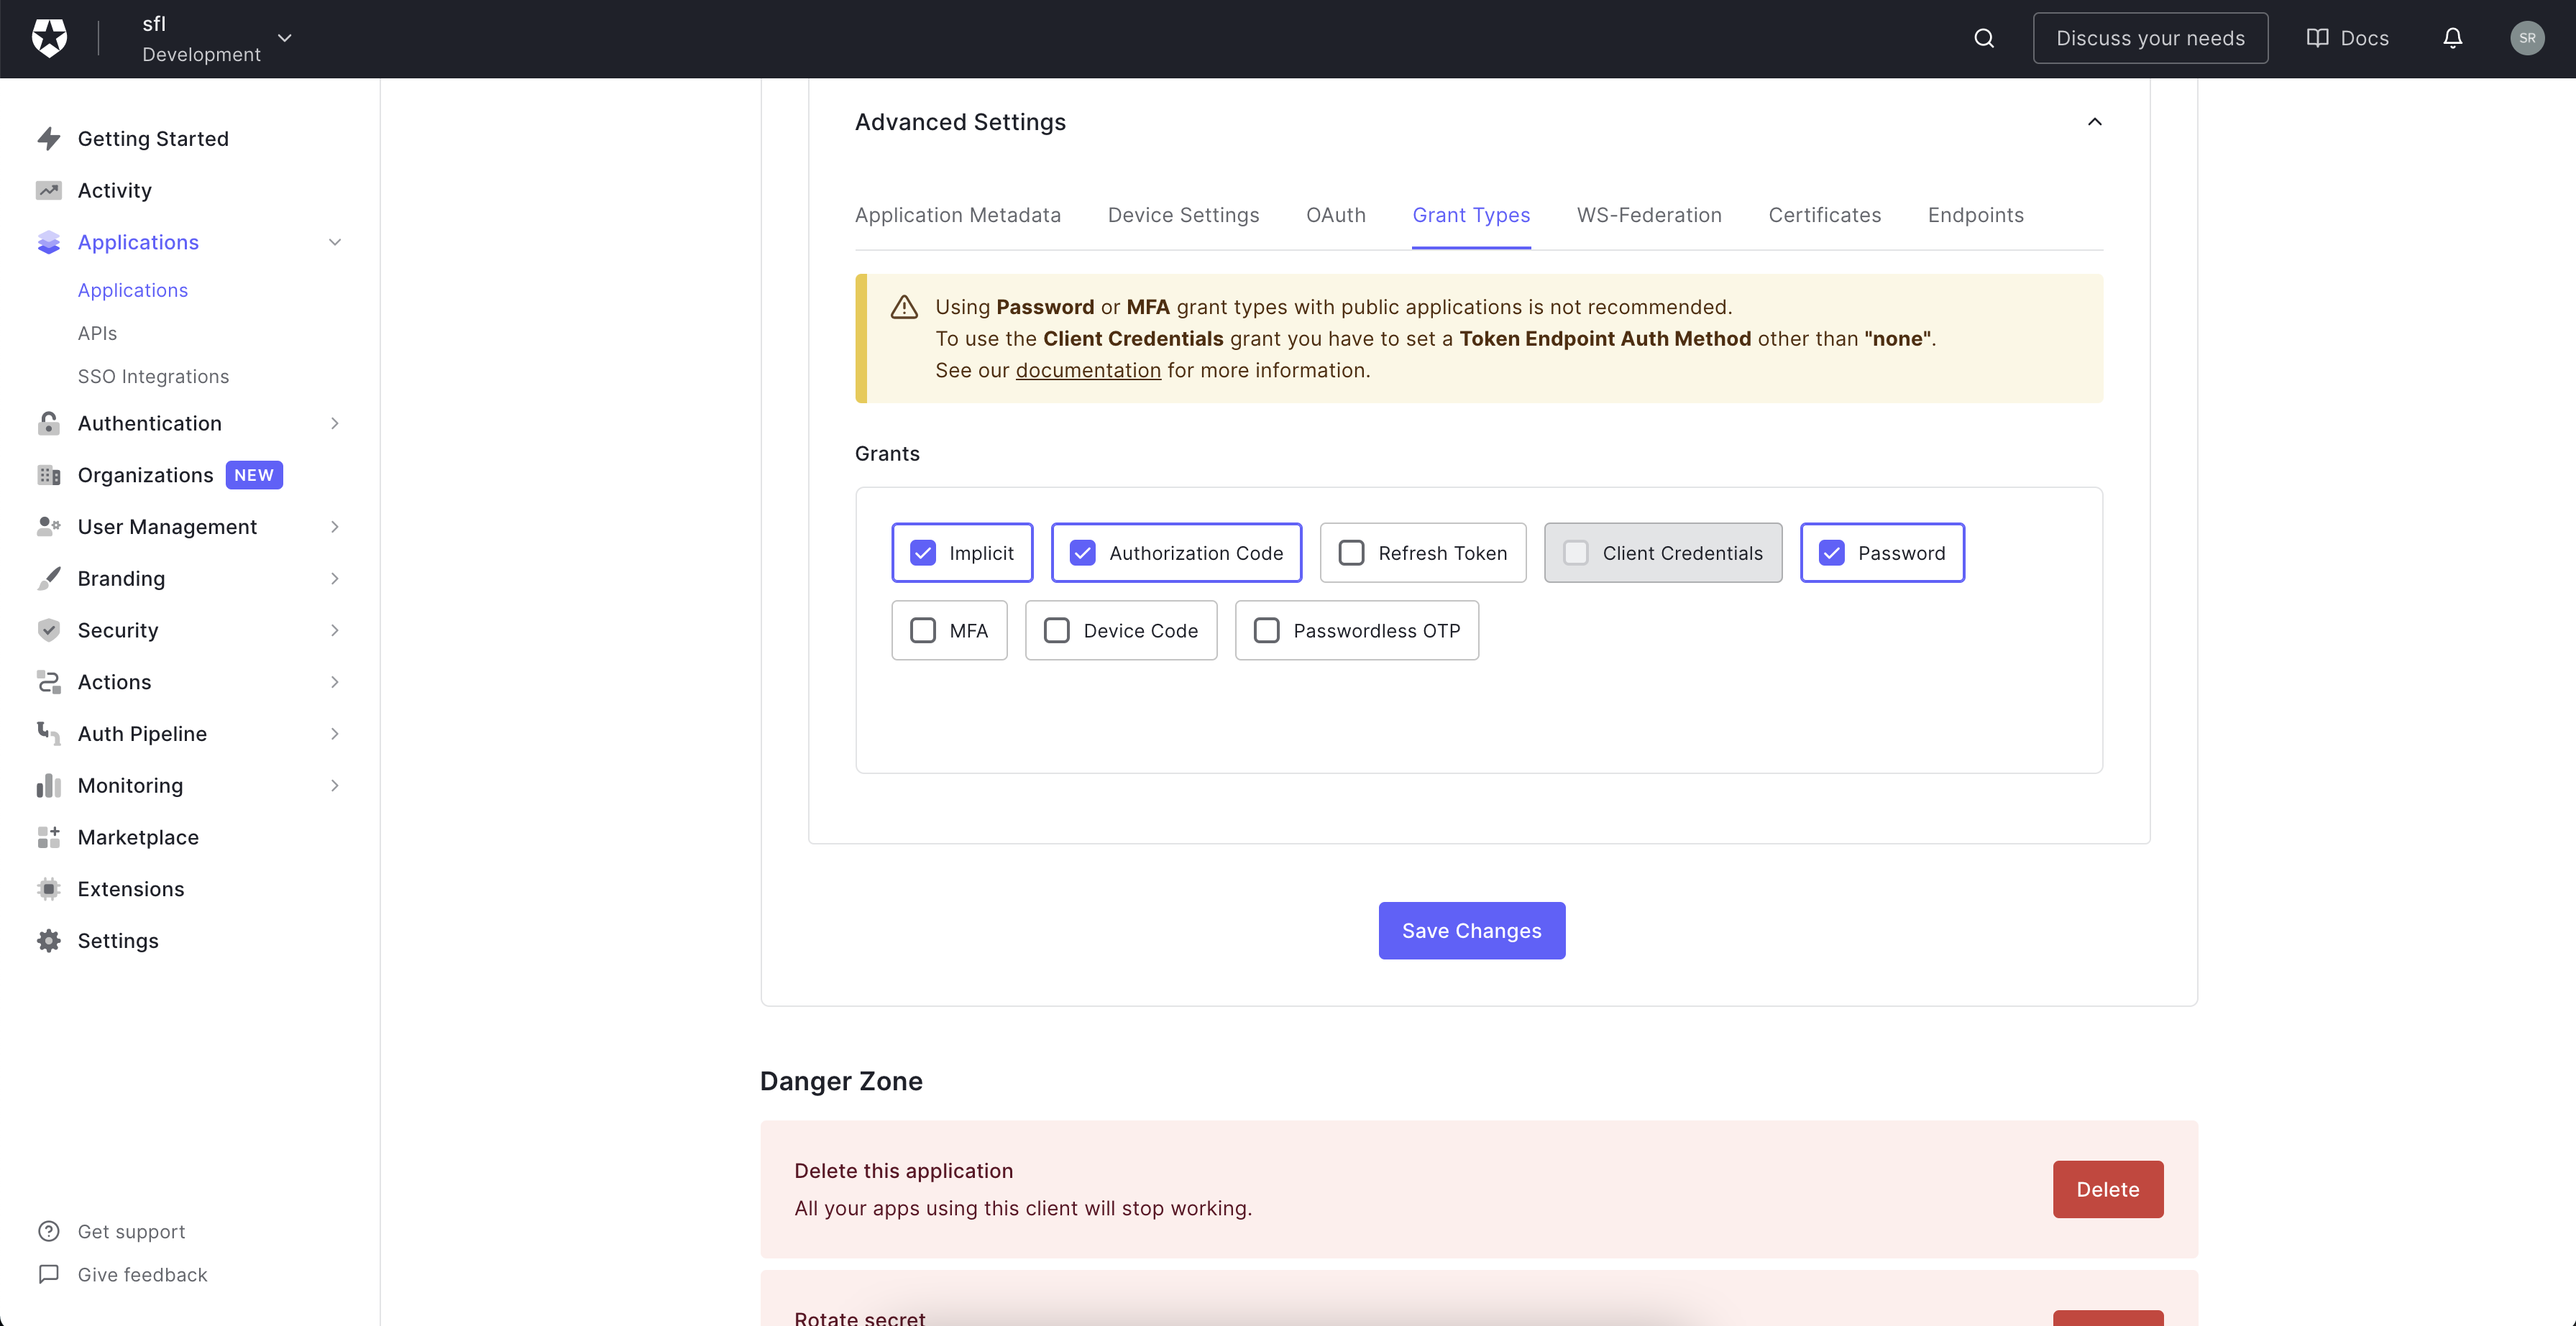Viewport: 2576px width, 1326px height.
Task: Select the Branding paintbrush icon
Action: 49,578
